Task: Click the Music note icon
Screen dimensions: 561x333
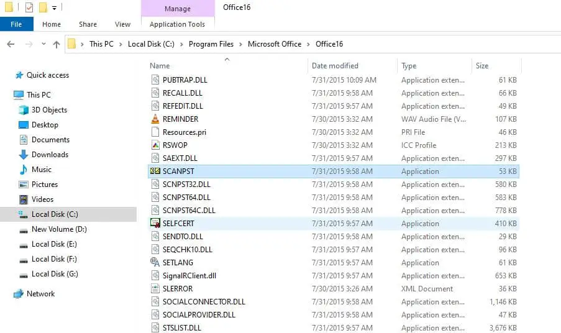Action: coord(23,170)
